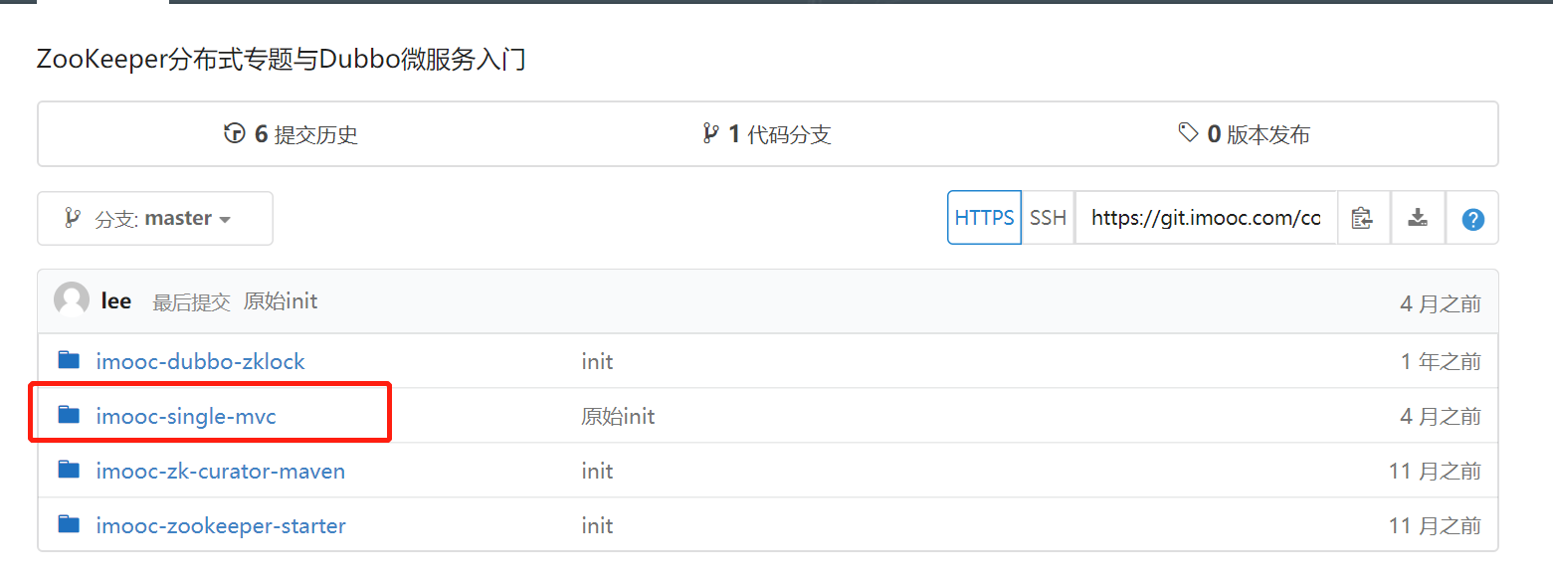View 0 版本发布 releases
Screen dimensions: 1553x583
(1244, 134)
